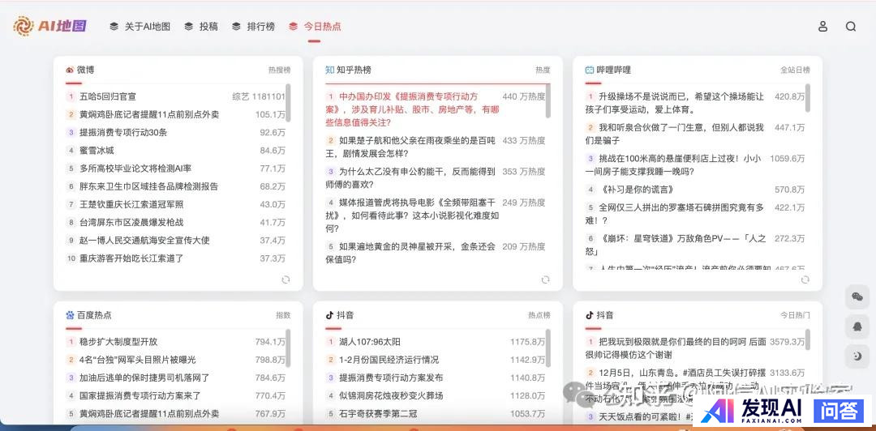This screenshot has height=431, width=876.
Task: Open the 排行榜 menu item
Action: (x=253, y=26)
